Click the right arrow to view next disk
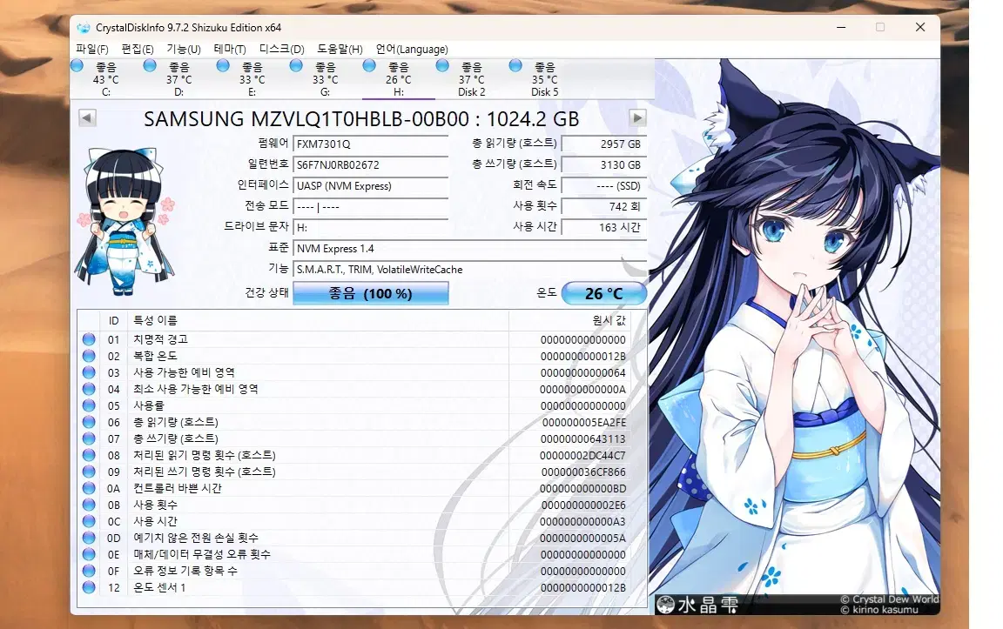 coord(638,118)
